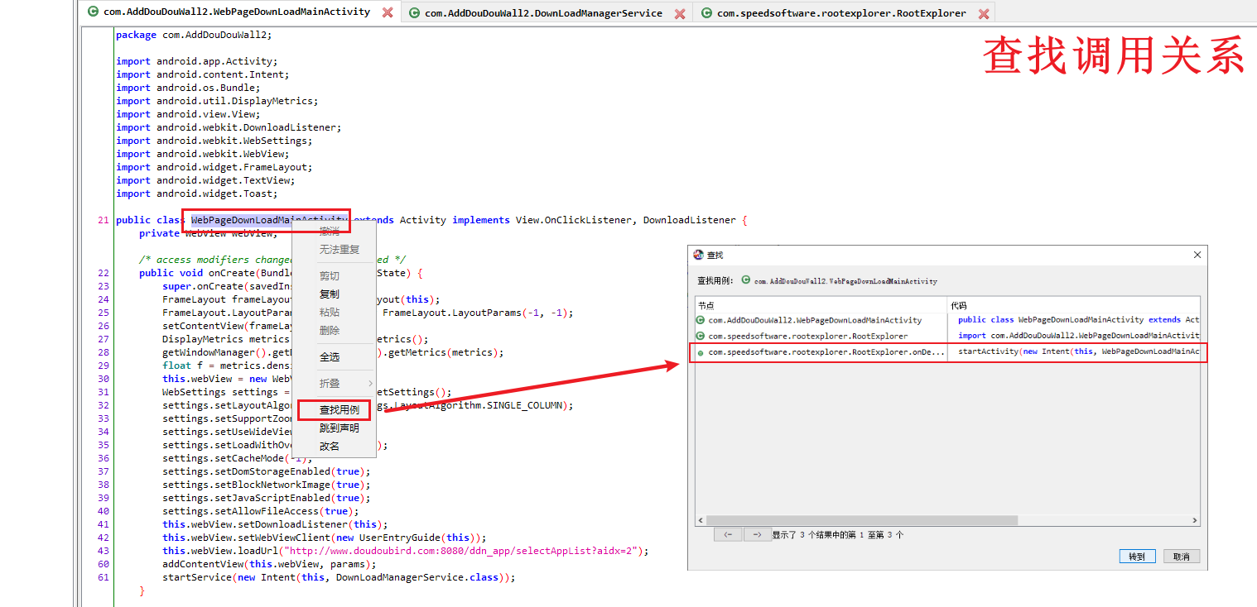Click class icon of RootExplorer result row
Viewport: 1257px width, 607px height.
point(701,336)
